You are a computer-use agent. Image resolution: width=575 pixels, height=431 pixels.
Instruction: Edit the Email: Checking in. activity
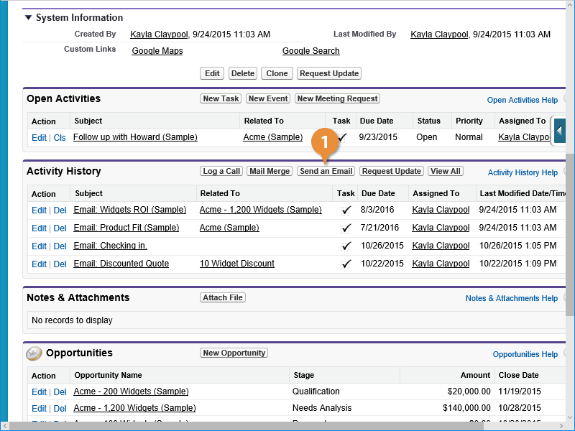39,246
